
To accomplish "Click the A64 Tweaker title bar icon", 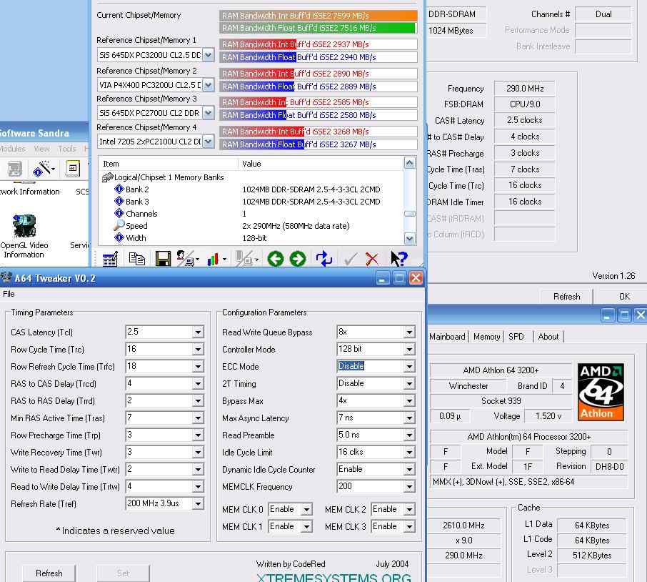I will (x=6, y=277).
